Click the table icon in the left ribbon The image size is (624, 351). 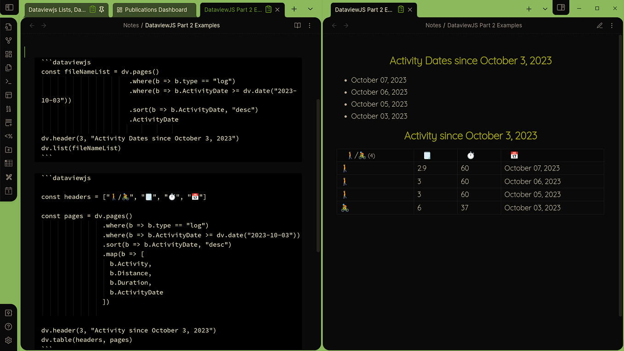8,163
